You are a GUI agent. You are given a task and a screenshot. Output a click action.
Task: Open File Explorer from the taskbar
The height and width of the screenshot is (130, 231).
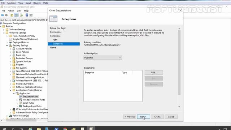tap(39, 129)
